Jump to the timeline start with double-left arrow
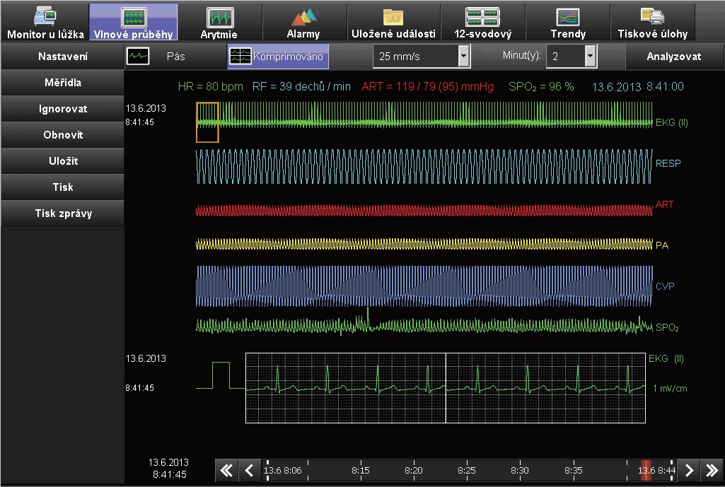 click(226, 470)
